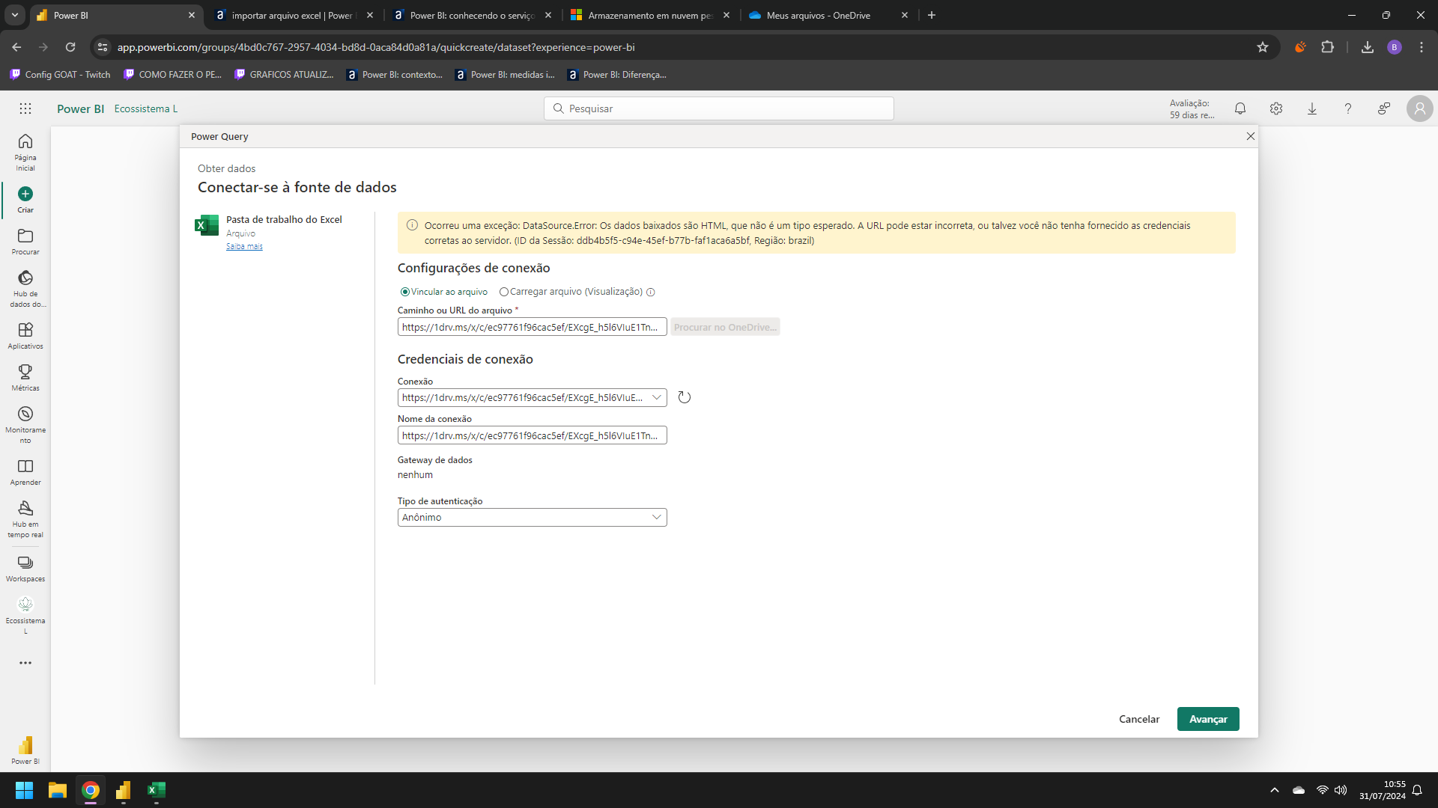Open Aprender in the sidebar
1438x808 pixels.
point(25,472)
